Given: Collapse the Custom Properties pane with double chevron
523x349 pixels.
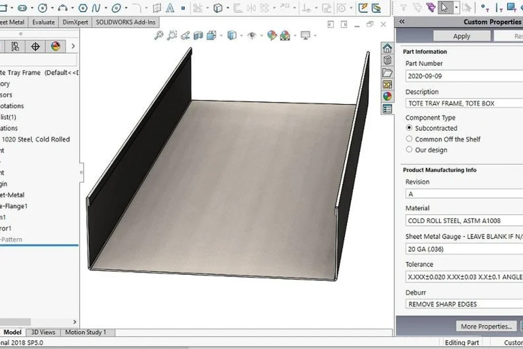Looking at the screenshot, I should tap(402, 21).
